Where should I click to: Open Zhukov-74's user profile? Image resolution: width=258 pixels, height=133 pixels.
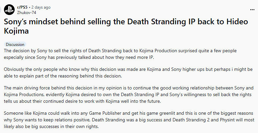coord(26,13)
